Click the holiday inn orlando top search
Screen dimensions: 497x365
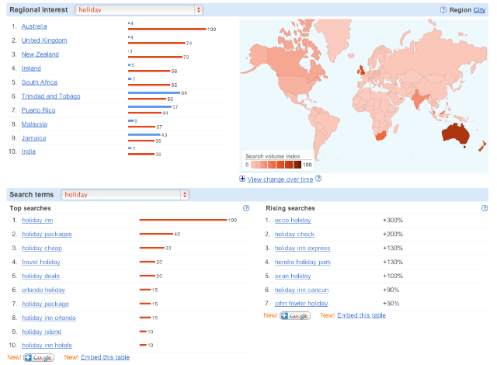(49, 318)
